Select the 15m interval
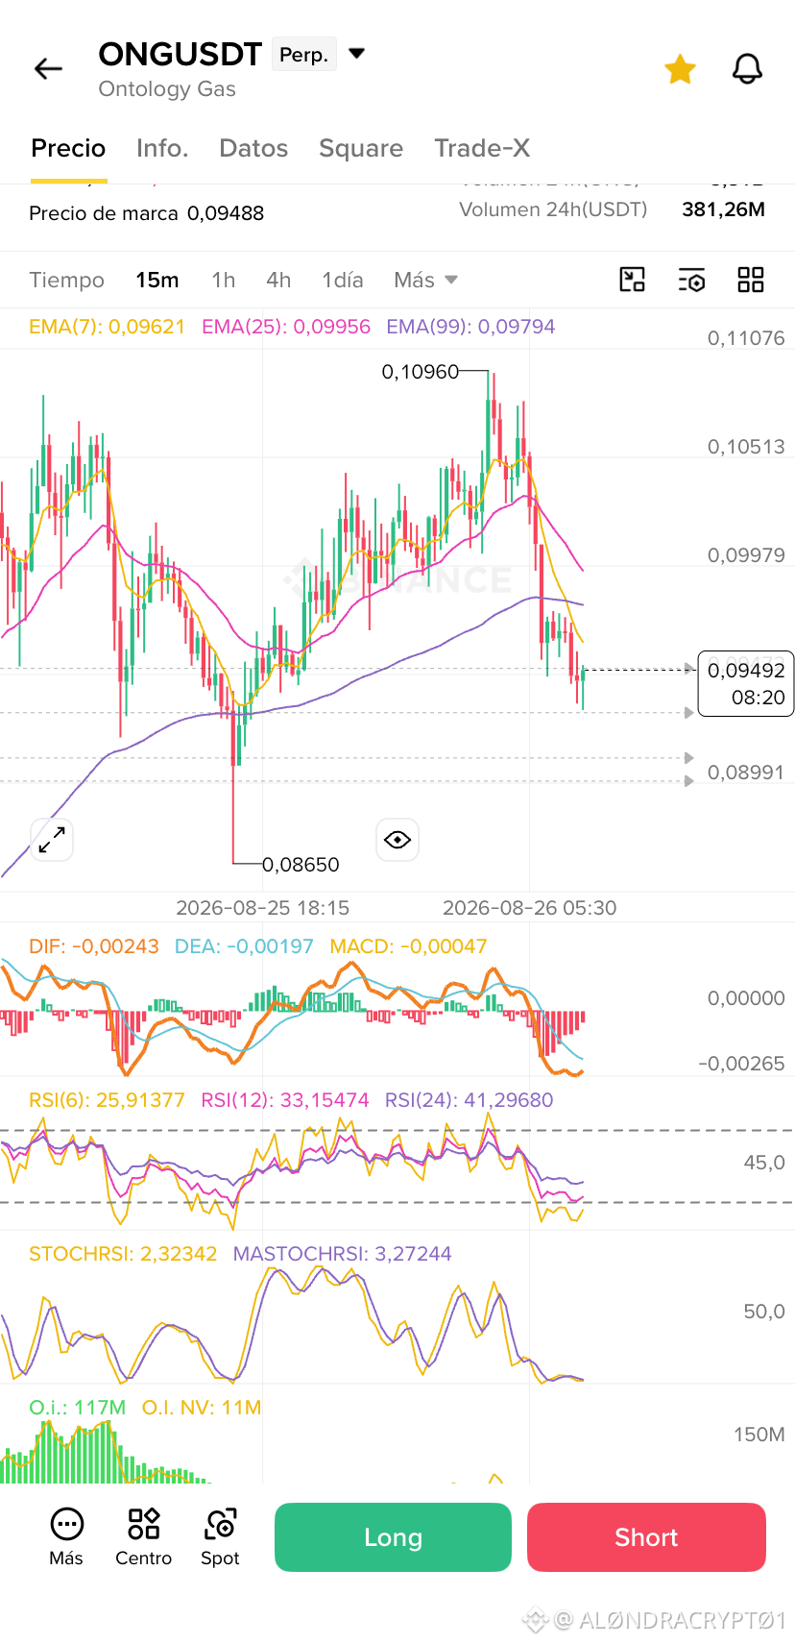The image size is (795, 1644). pos(157,280)
